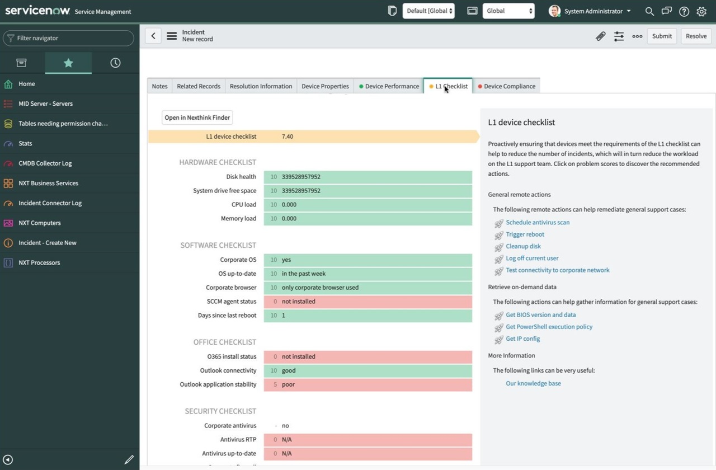Edit favorites using the pencil icon

click(129, 459)
